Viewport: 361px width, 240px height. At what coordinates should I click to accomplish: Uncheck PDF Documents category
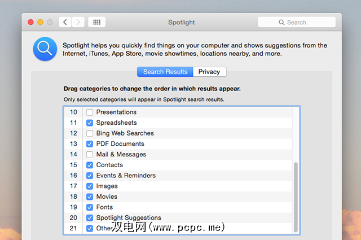tap(90, 144)
